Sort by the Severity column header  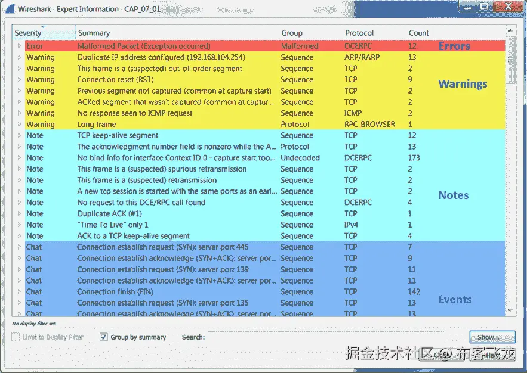(x=44, y=33)
